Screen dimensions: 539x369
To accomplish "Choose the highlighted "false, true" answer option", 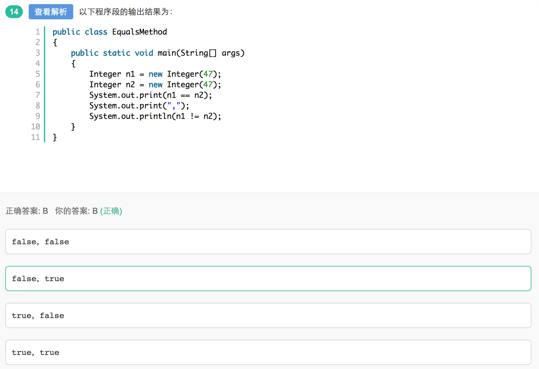I will click(x=268, y=279).
